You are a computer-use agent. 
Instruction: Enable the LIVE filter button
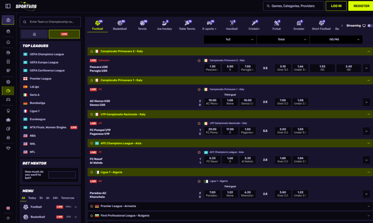tap(64, 34)
